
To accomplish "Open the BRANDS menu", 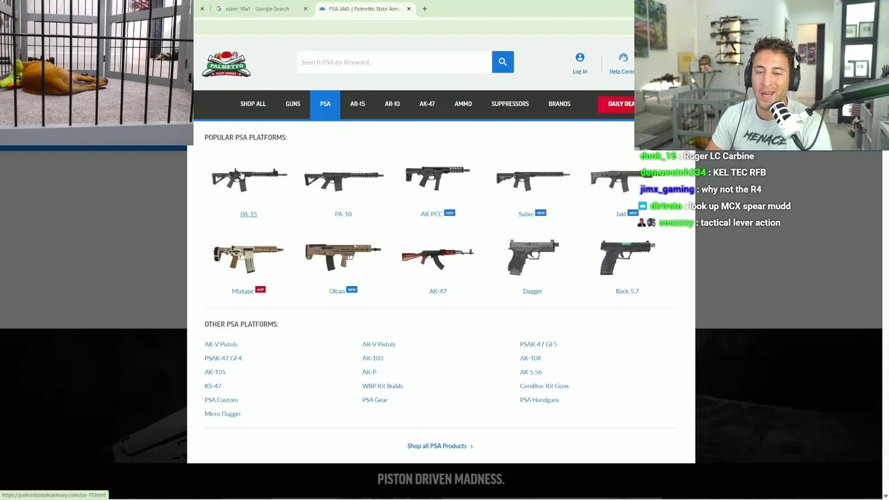I will coord(559,103).
